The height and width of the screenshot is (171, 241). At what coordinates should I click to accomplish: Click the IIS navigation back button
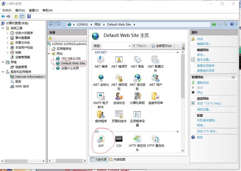click(52, 24)
